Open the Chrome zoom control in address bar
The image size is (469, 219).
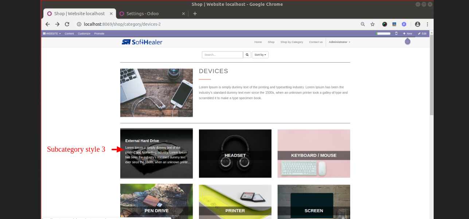pos(363,24)
